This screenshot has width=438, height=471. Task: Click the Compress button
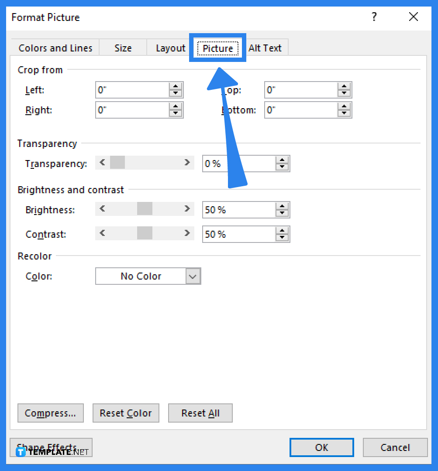pyautogui.click(x=50, y=413)
